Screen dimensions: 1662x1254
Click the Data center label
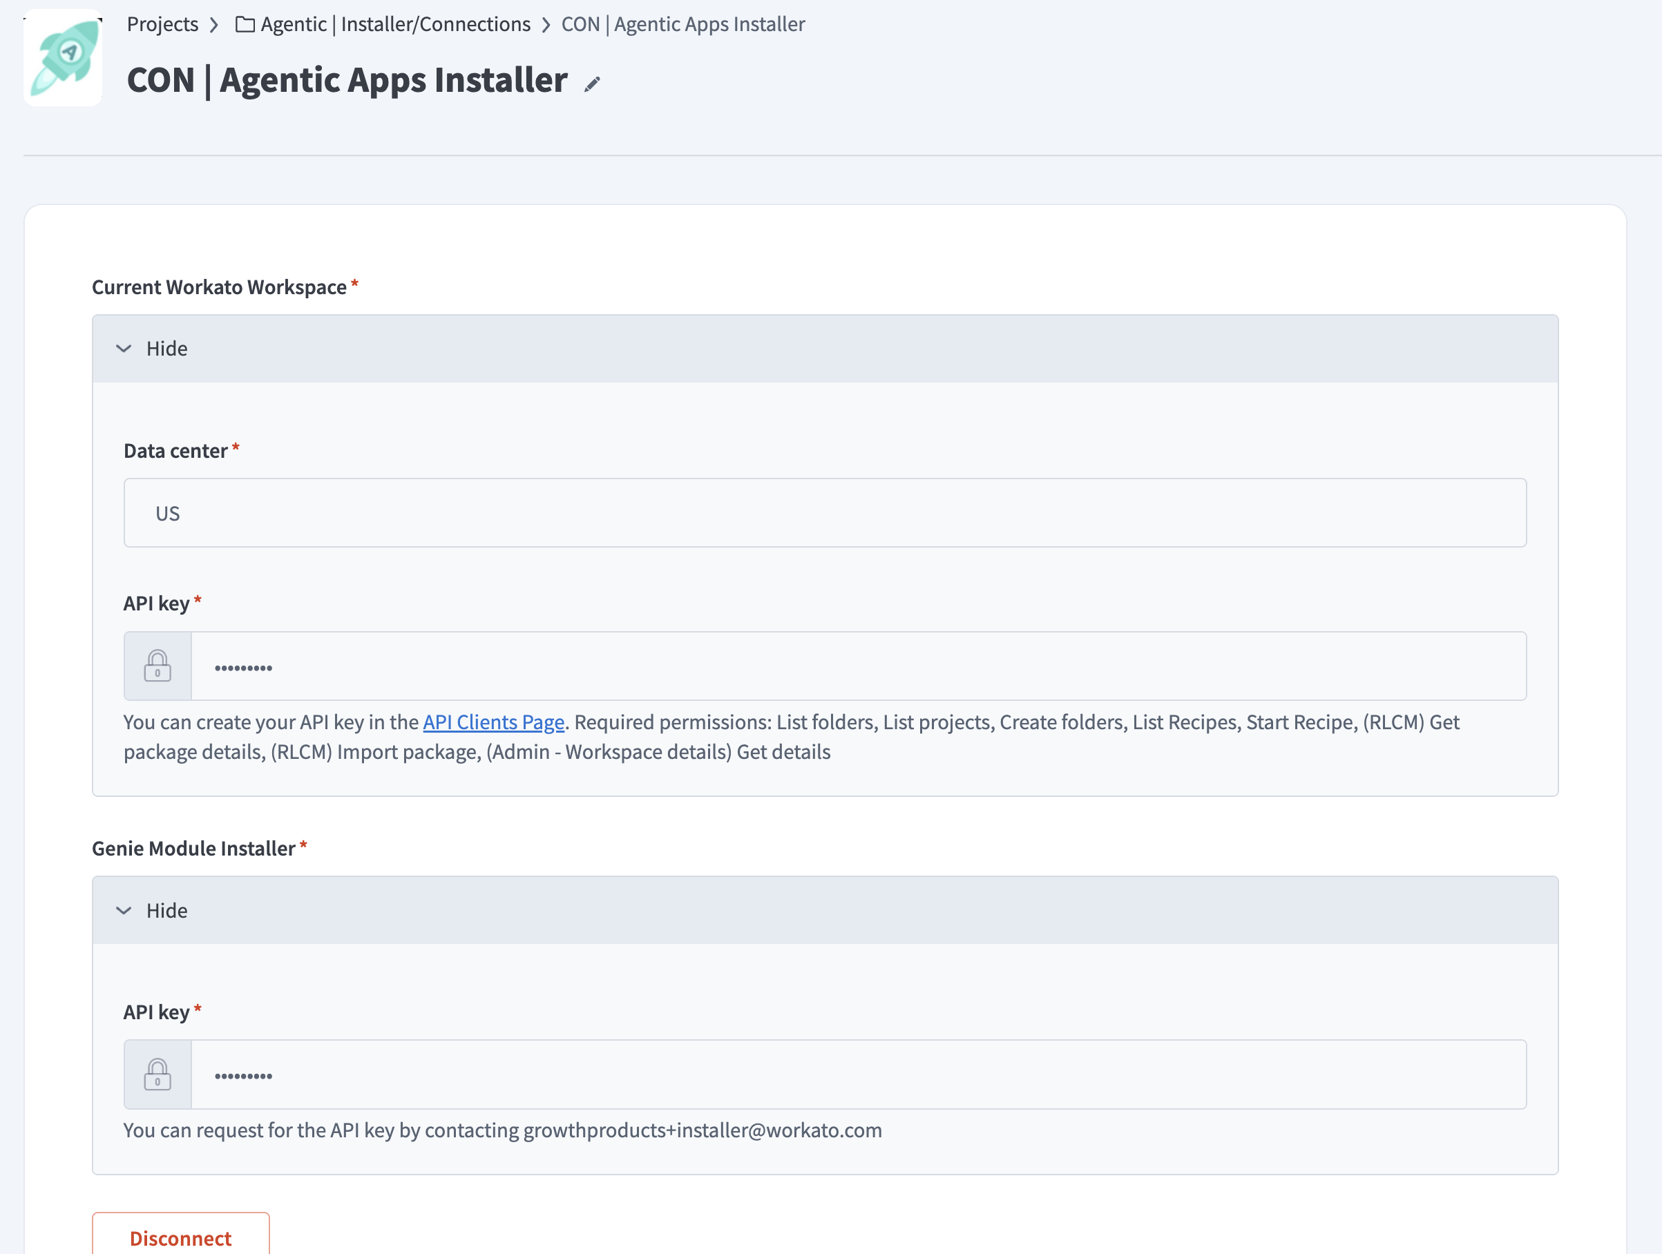(175, 450)
